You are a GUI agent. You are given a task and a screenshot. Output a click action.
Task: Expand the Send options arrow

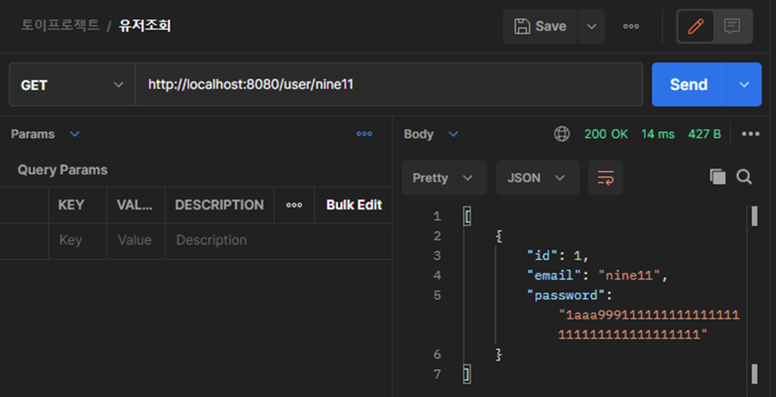click(x=744, y=85)
